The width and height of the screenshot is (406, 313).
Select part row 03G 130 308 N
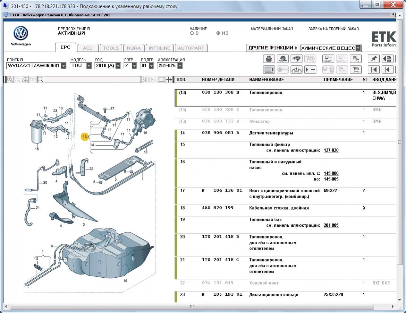[x=286, y=98]
